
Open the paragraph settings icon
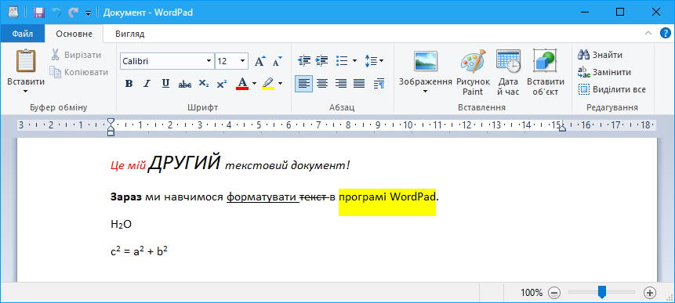(x=379, y=83)
